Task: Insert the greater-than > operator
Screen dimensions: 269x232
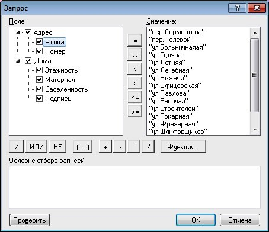Action: pyautogui.click(x=135, y=83)
